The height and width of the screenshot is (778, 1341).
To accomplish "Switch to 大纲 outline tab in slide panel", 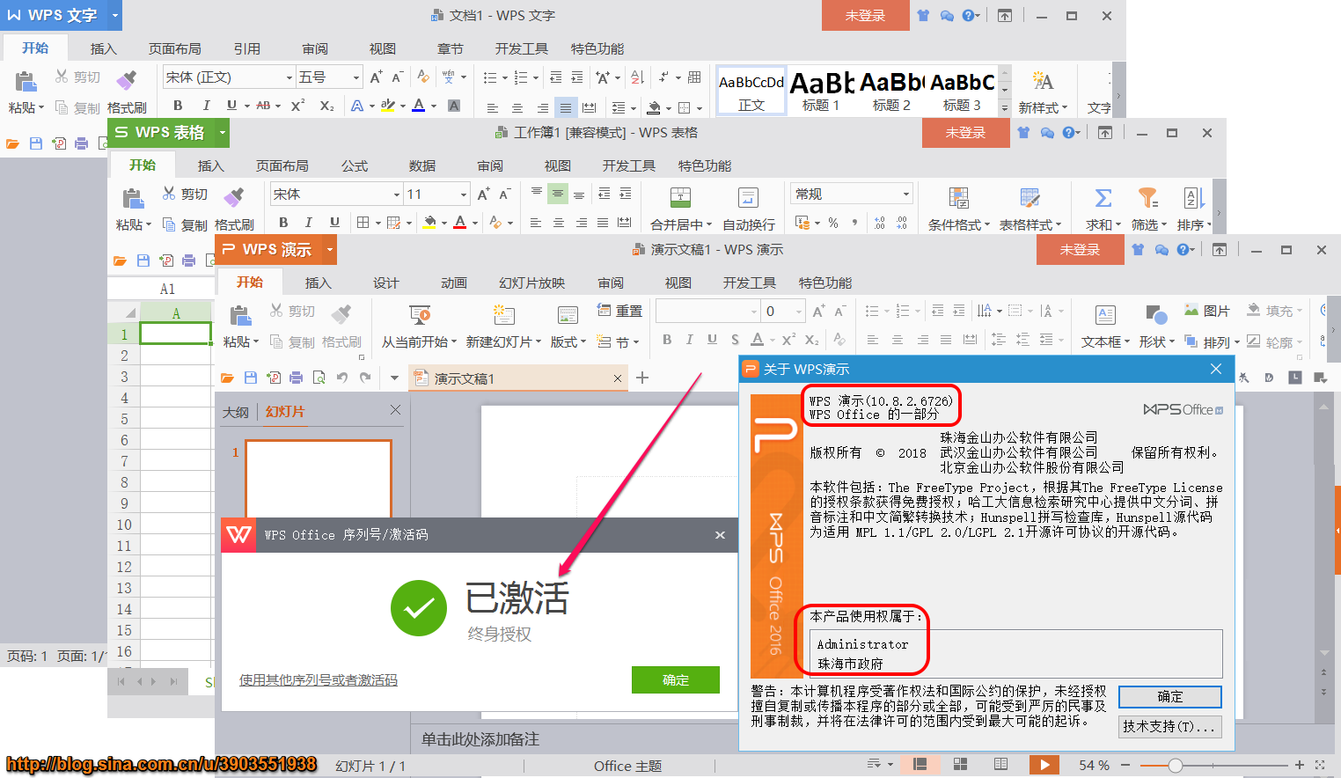I will [x=235, y=411].
